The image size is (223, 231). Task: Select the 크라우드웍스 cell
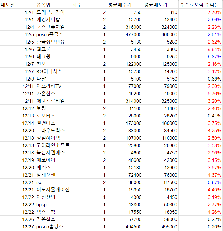[53, 131]
